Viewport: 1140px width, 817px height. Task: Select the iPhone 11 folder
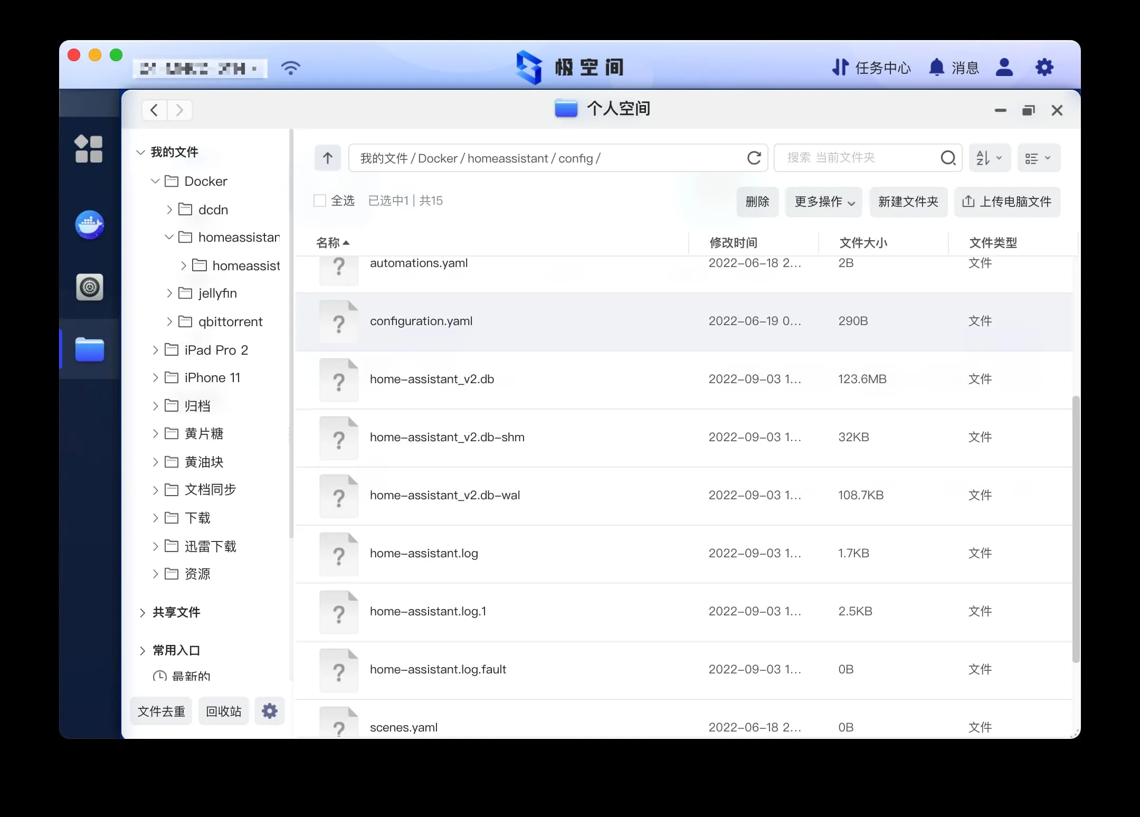(212, 378)
